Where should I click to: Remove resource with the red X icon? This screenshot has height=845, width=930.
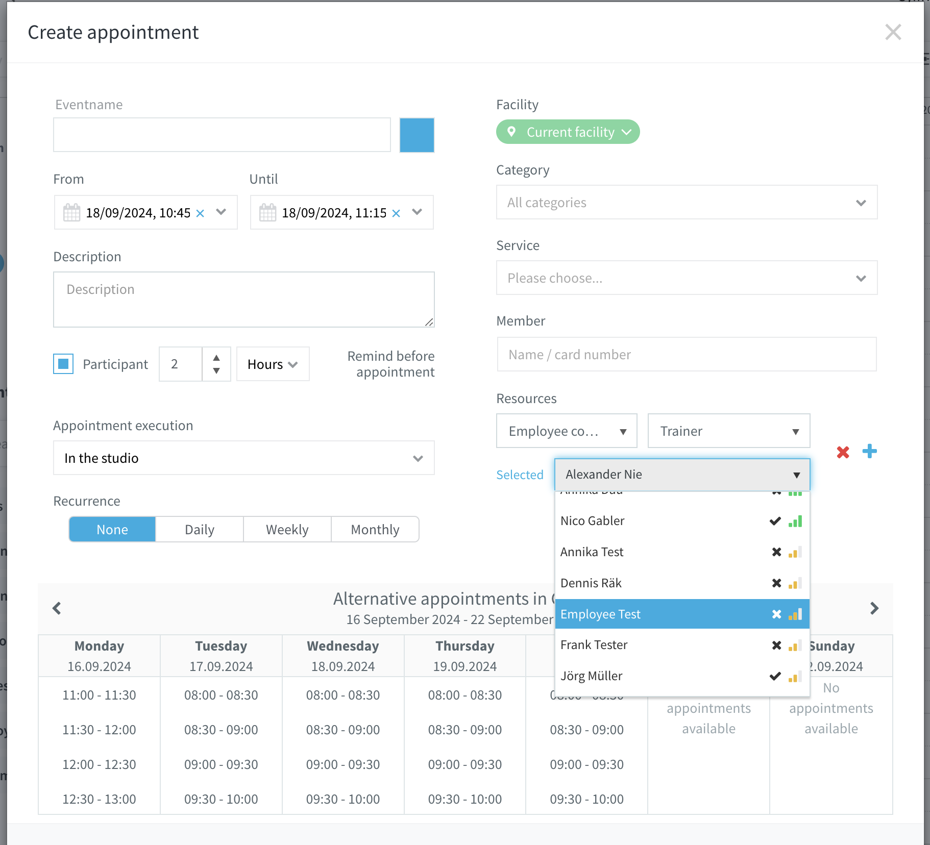(x=843, y=452)
